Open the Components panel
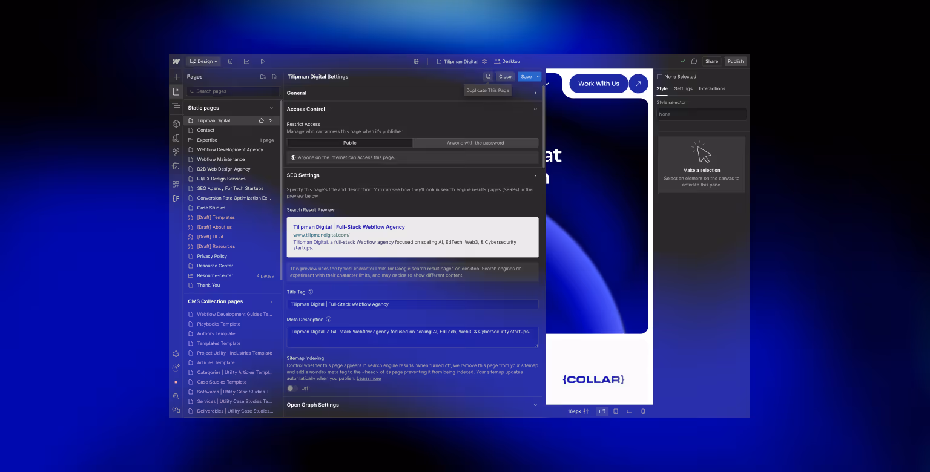 (x=176, y=123)
